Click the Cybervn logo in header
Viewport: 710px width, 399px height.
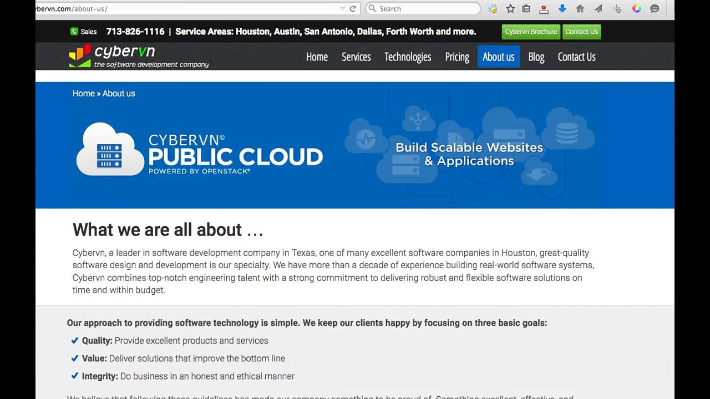139,57
